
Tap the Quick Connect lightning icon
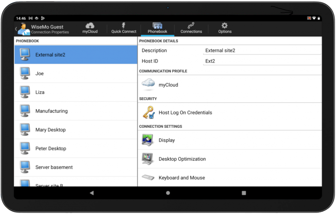click(123, 26)
